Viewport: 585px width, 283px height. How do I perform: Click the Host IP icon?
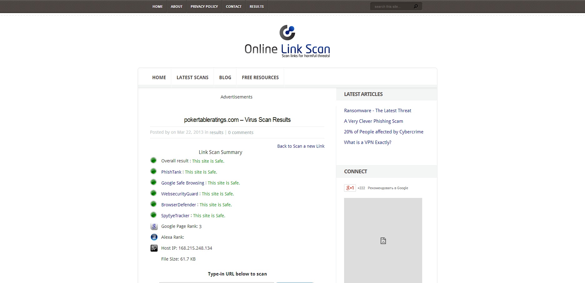coord(154,248)
